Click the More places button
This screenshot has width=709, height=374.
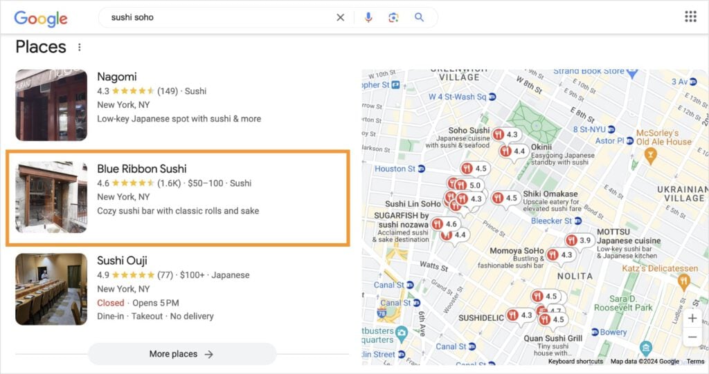182,354
